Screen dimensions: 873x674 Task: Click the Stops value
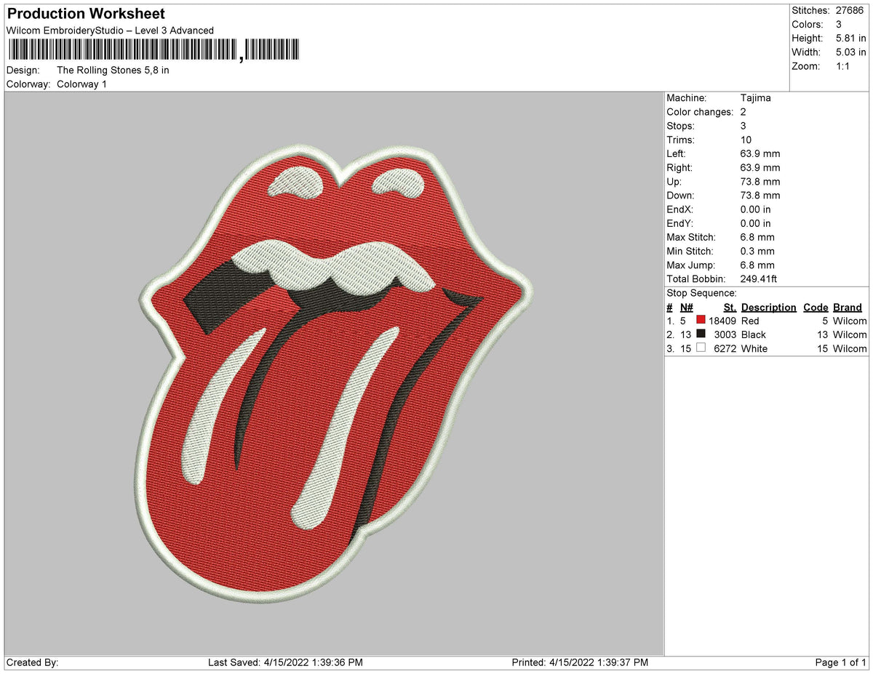tap(743, 126)
